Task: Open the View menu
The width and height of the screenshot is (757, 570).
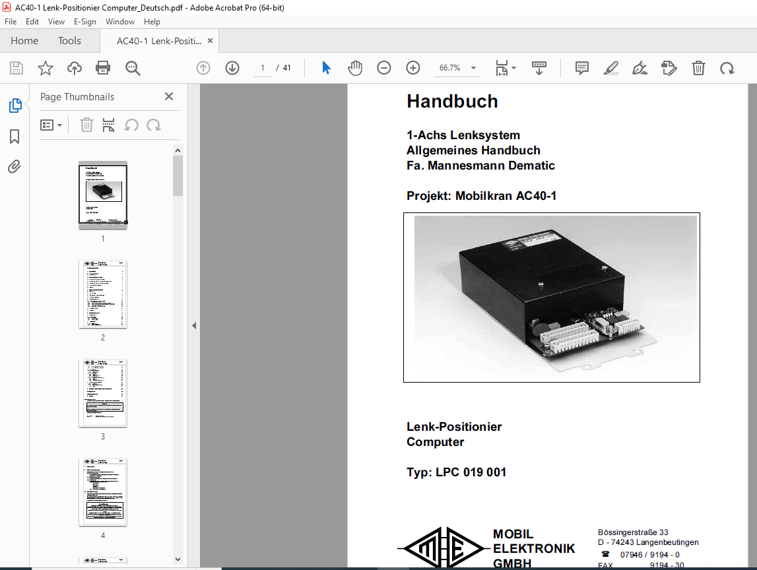Action: pyautogui.click(x=56, y=22)
